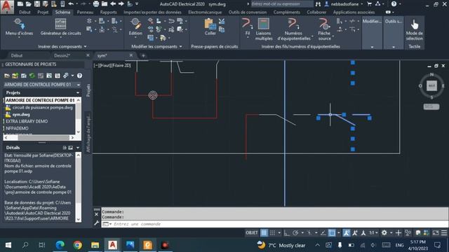The height and width of the screenshot is (252, 449).
Task: Expand the Modifier... ribbon panel
Action: tap(372, 47)
